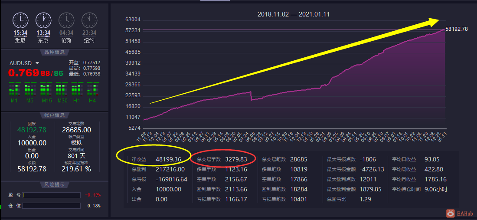Click the 多单笔数 value 10819
Screen dimensions: 477x220
299,169
